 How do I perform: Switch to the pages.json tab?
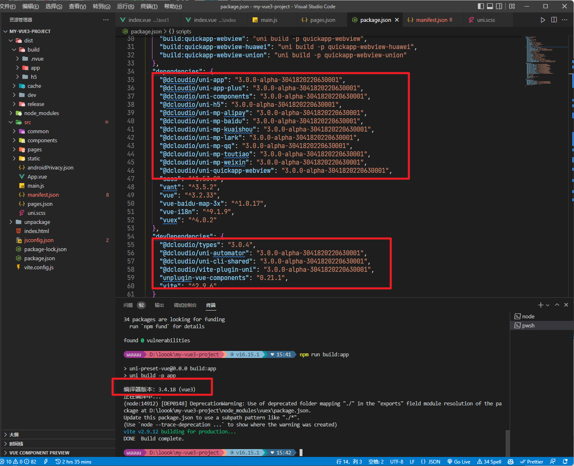323,20
